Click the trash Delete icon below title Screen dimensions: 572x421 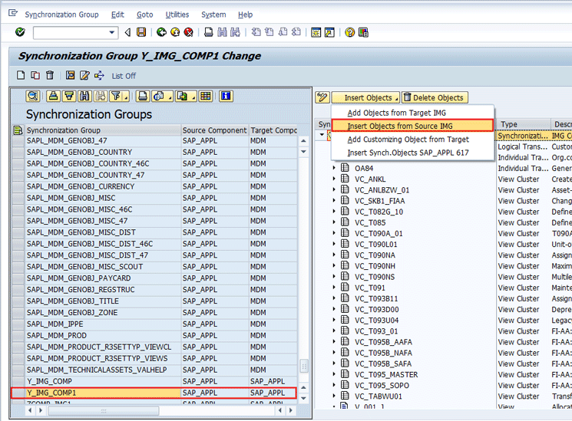[x=50, y=75]
